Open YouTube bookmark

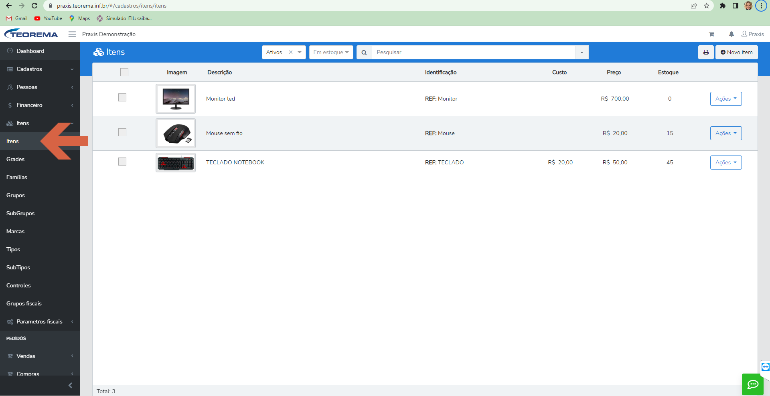pos(48,18)
